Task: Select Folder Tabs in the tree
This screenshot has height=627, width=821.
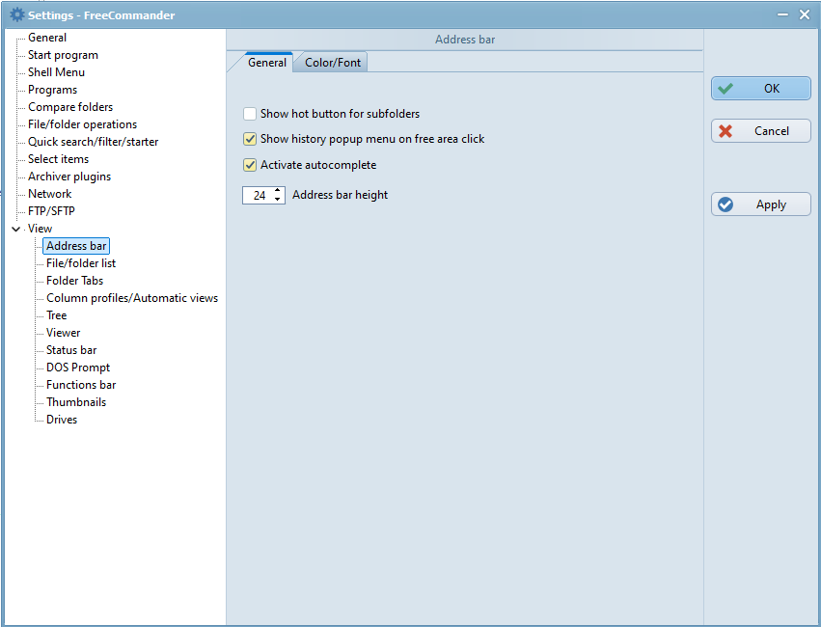Action: click(74, 281)
